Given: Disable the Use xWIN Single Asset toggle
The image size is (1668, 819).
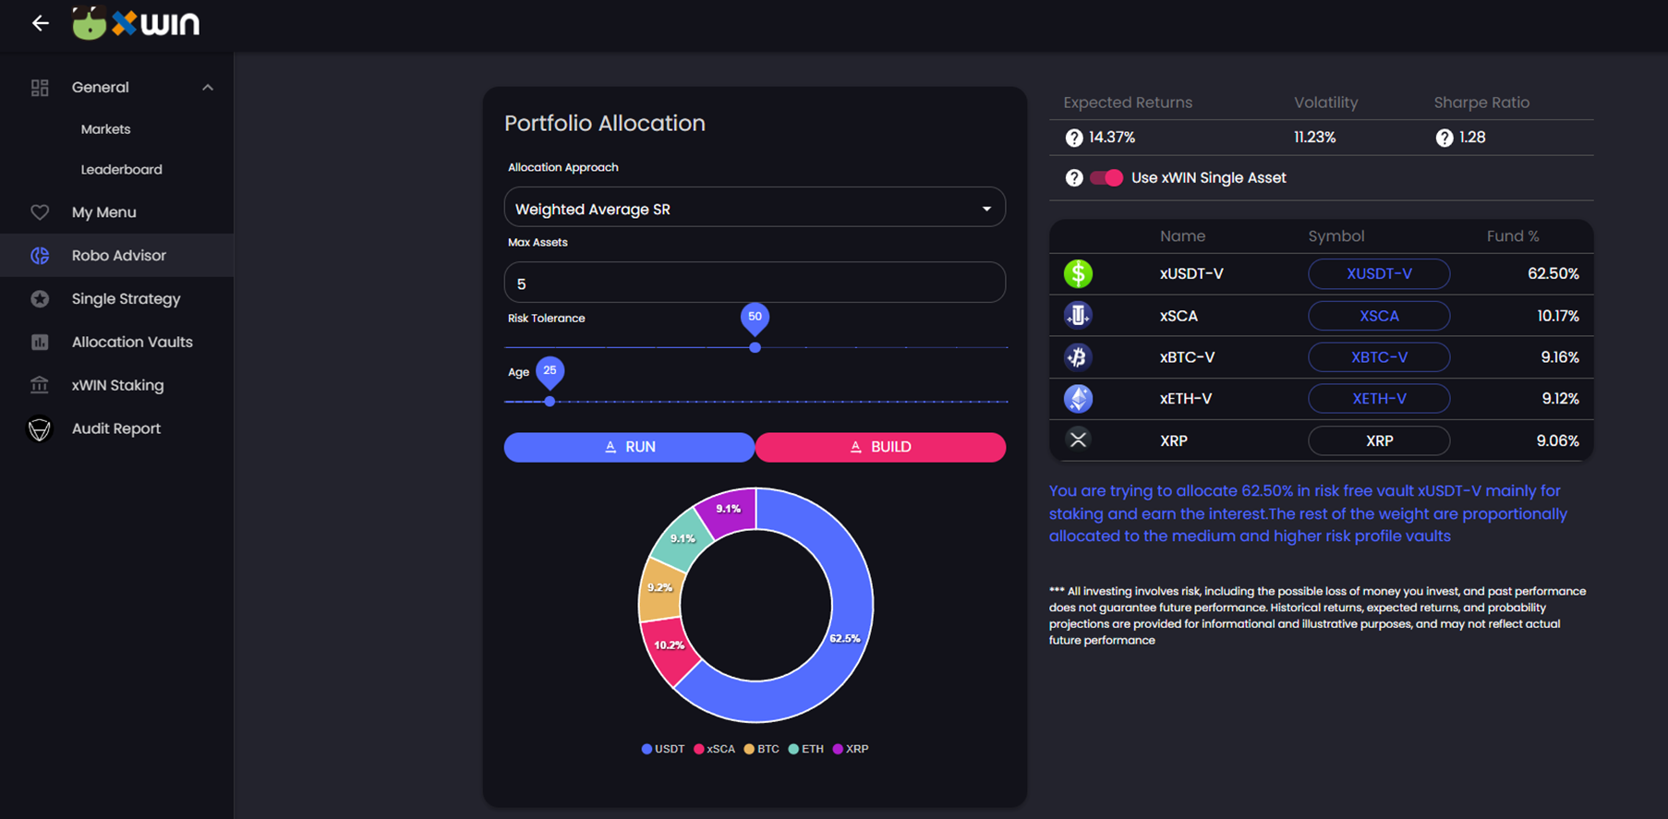Looking at the screenshot, I should point(1106,178).
